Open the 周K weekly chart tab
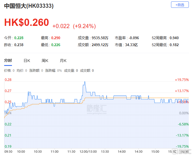193x156 pixels. coord(45,61)
